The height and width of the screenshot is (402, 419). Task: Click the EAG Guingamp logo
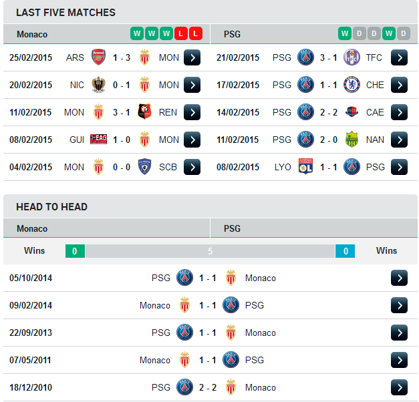pos(98,139)
